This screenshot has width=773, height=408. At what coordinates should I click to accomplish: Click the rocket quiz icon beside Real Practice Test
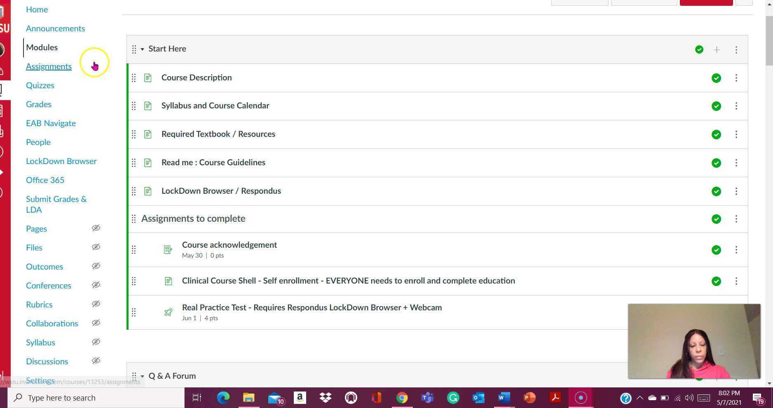point(168,312)
